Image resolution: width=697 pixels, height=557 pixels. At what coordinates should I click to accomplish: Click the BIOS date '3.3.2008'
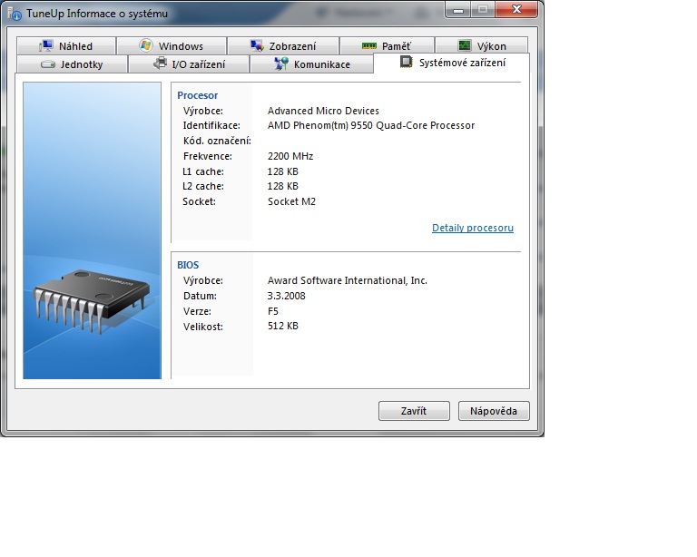point(286,296)
